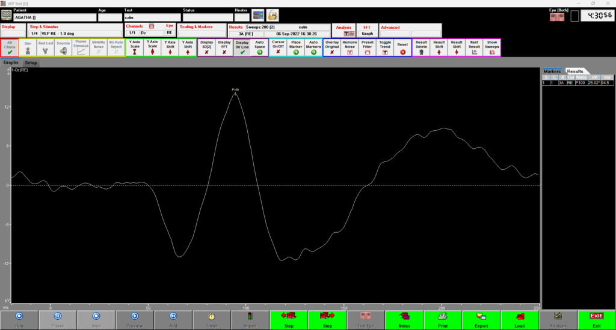Toggle Cursor On/Off
The width and height of the screenshot is (616, 330).
278,48
